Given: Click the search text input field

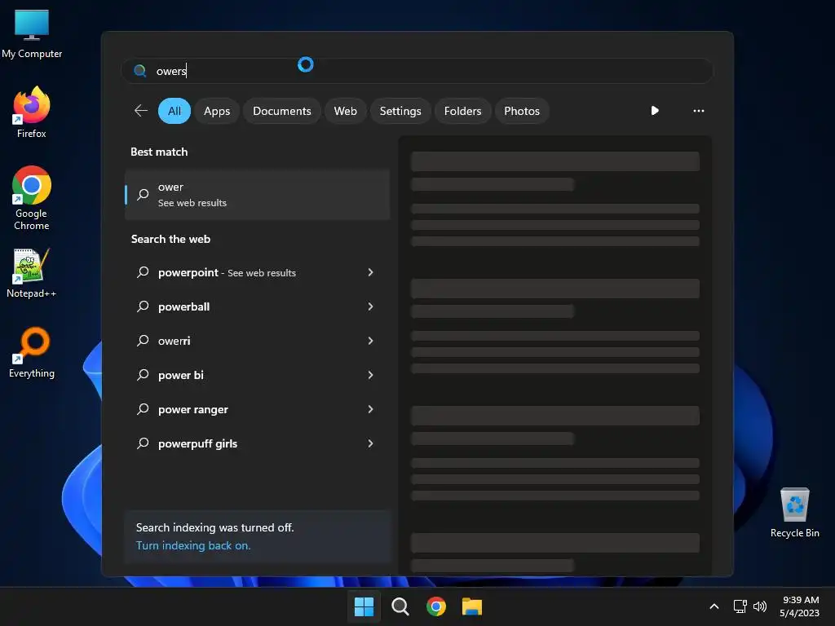Looking at the screenshot, I should [417, 71].
